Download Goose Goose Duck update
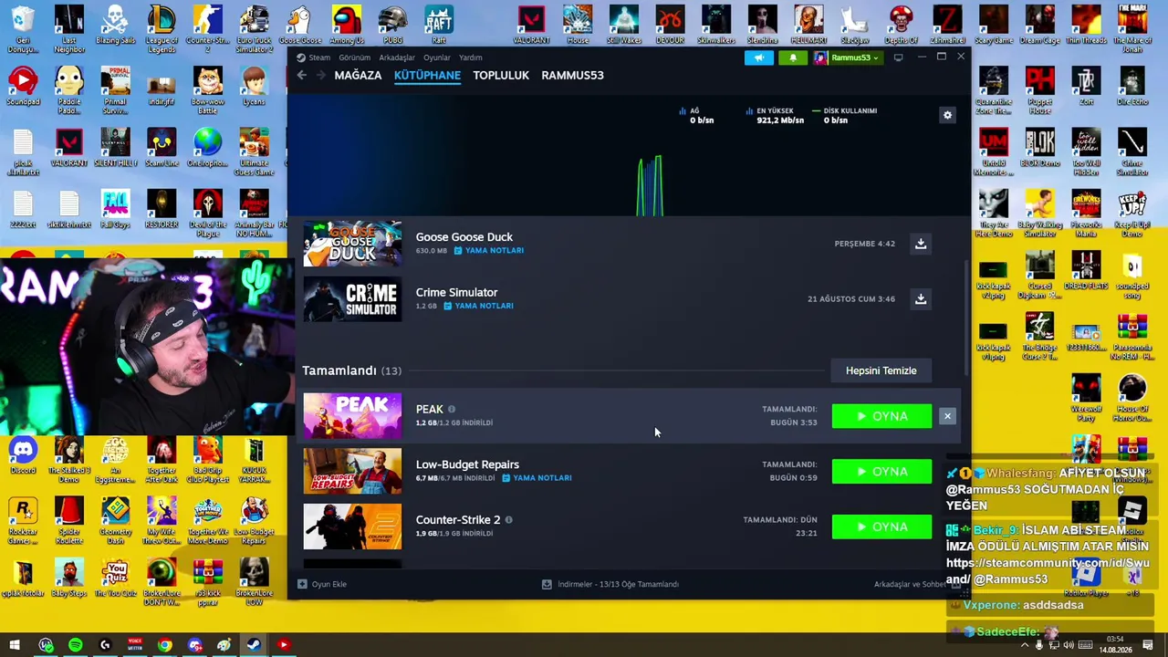Screen dimensions: 1168x657 pos(921,244)
